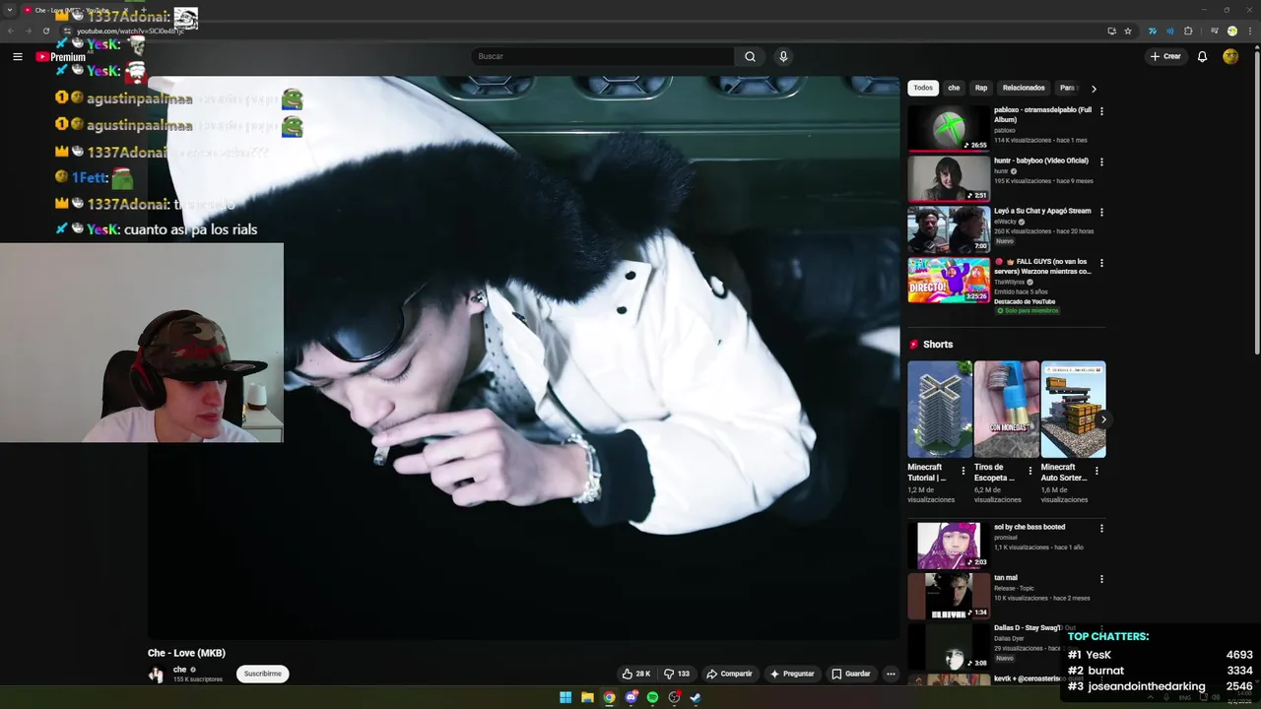
Task: Open huntr babybloo video thumbnail
Action: [x=949, y=178]
